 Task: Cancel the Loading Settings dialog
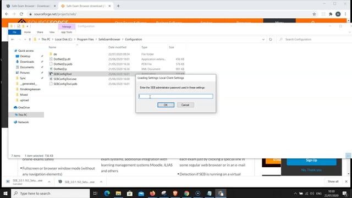185,105
